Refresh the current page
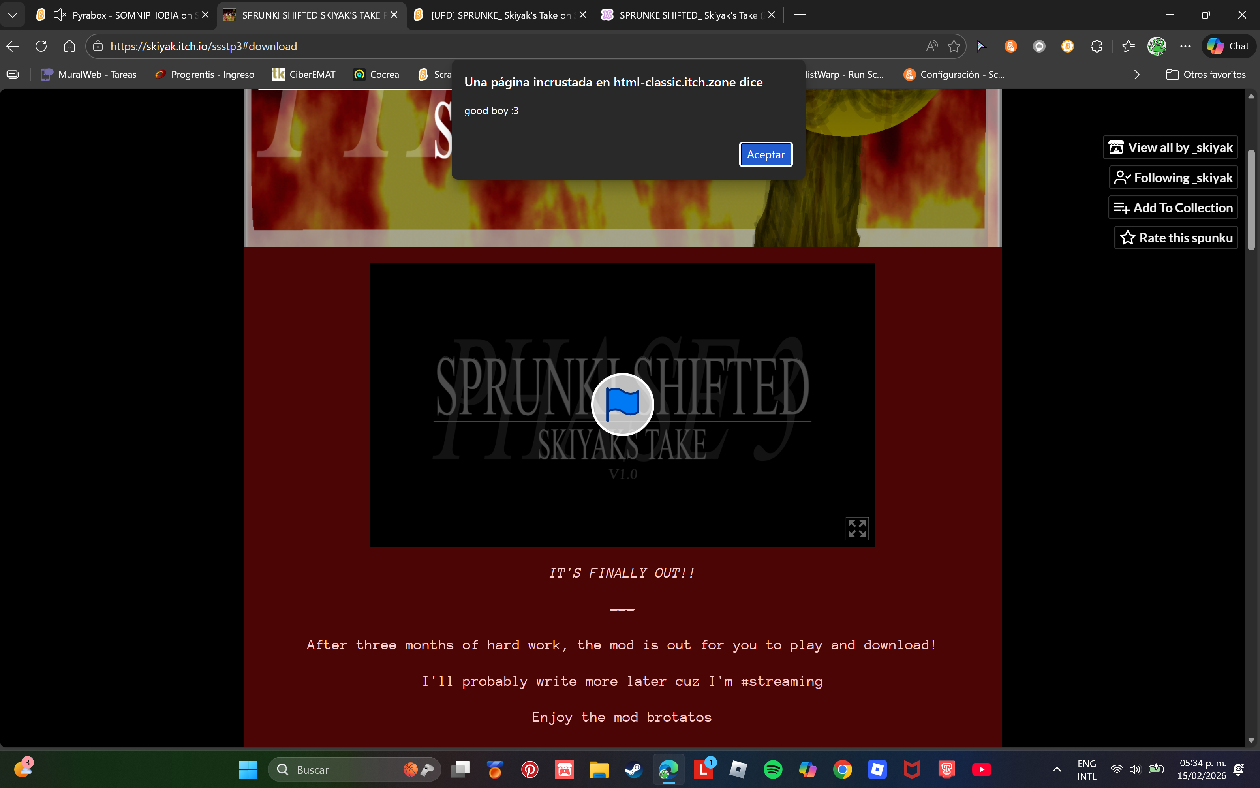The image size is (1260, 788). 41,46
